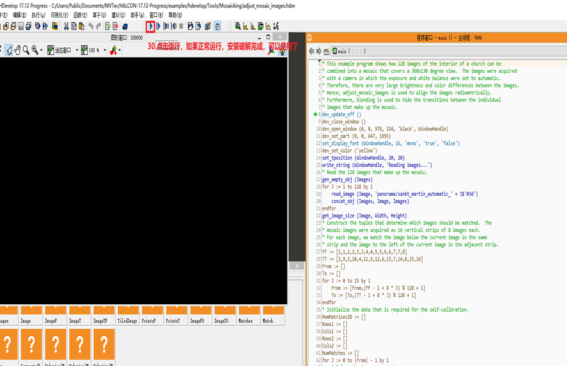Select the PointsF variable thumbnail
The image size is (567, 366).
pos(153,315)
